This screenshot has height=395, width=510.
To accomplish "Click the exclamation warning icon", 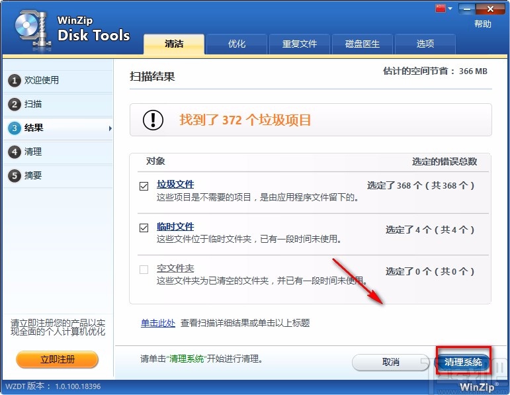I will [x=153, y=120].
